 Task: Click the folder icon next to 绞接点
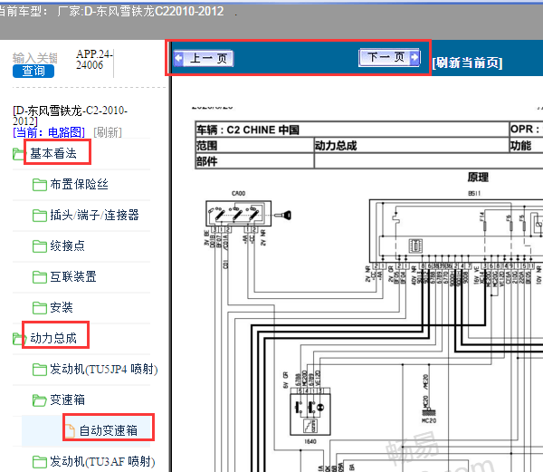tap(40, 246)
